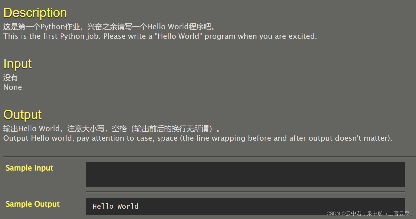Click the Chinese description line with Python作业

click(109, 27)
